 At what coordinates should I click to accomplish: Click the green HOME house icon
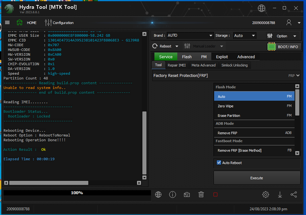20,22
